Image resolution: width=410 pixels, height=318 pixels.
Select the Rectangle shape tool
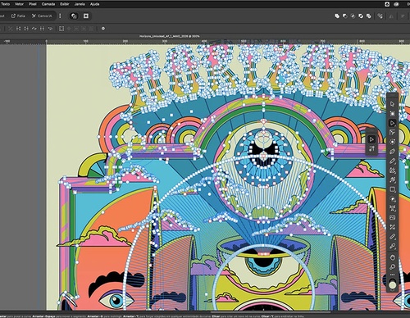click(x=393, y=189)
